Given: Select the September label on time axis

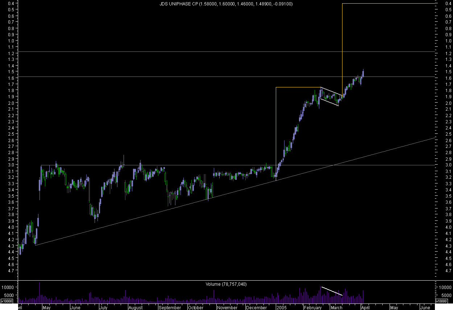Looking at the screenshot, I should 170,307.
